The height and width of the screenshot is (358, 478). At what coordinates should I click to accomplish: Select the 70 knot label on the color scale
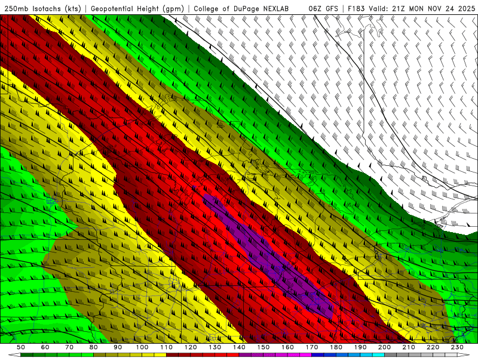tap(69, 347)
